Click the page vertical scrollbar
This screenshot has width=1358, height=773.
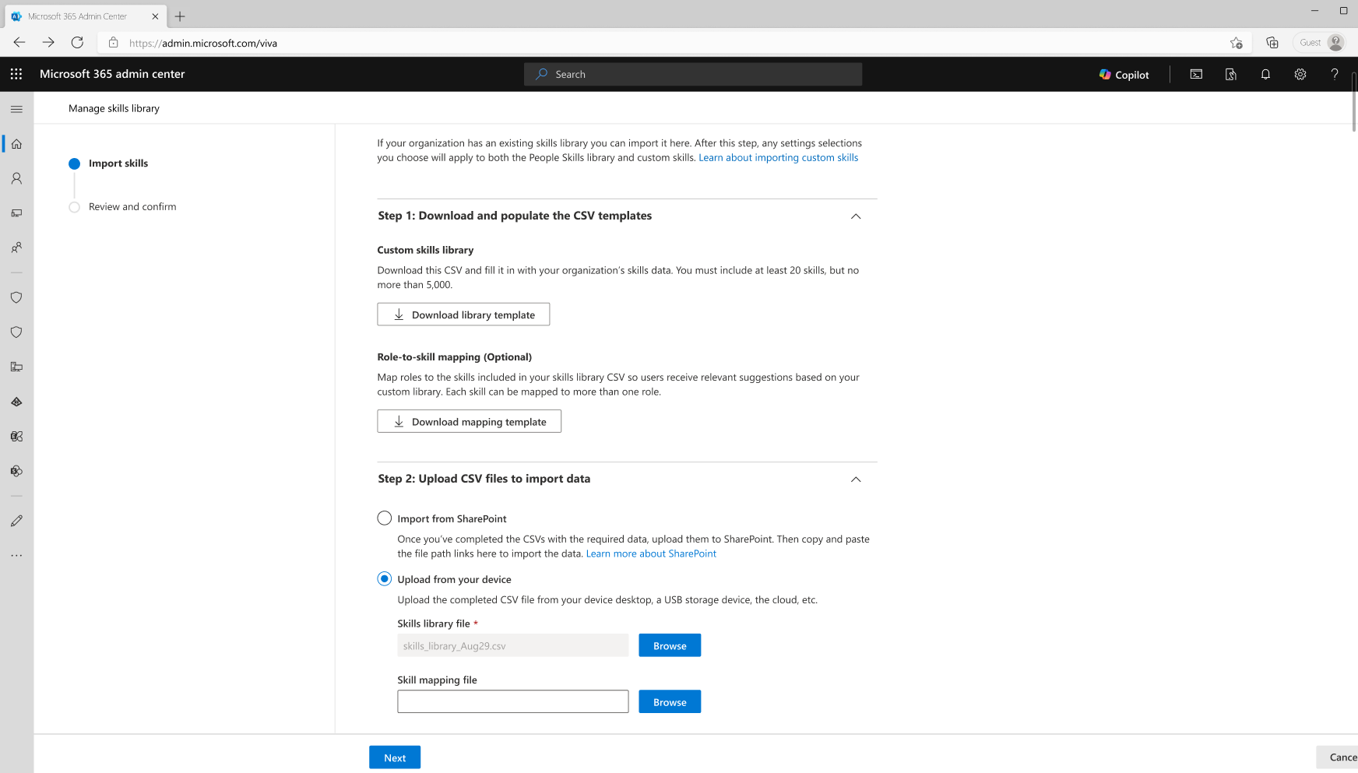1354,101
